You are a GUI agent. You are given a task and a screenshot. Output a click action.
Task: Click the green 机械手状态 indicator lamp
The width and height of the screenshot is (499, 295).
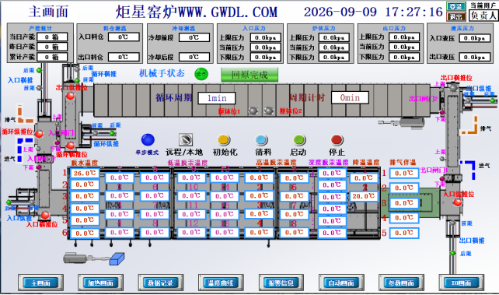pos(201,74)
